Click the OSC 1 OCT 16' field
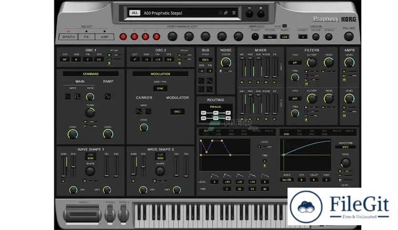Image resolution: width=398 pixels, height=230 pixels. pos(65,59)
